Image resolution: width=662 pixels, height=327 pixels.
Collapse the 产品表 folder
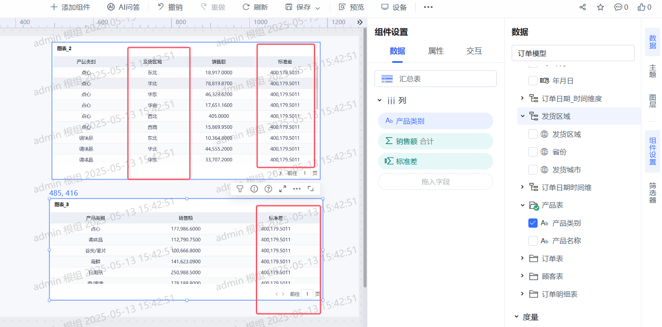pyautogui.click(x=522, y=205)
